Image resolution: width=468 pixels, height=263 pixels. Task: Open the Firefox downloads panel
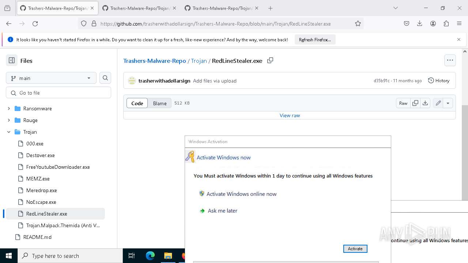pyautogui.click(x=420, y=23)
